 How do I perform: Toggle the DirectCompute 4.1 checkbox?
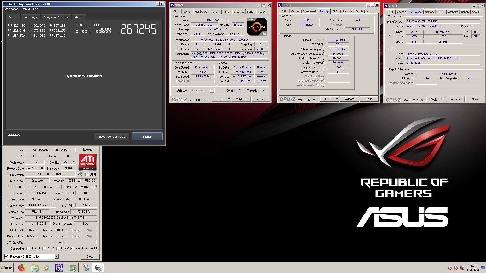[72, 248]
